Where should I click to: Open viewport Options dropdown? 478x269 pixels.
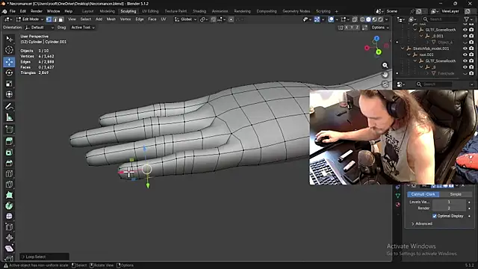pos(380,28)
